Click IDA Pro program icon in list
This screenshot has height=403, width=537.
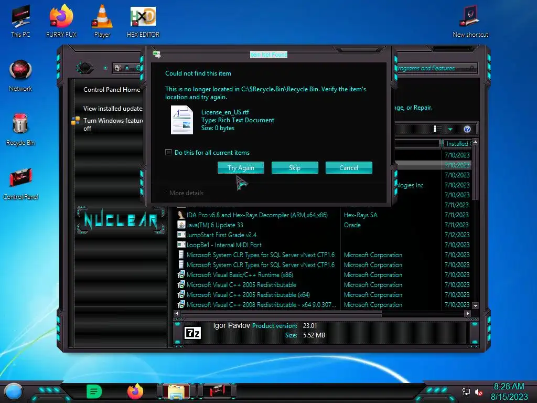181,215
